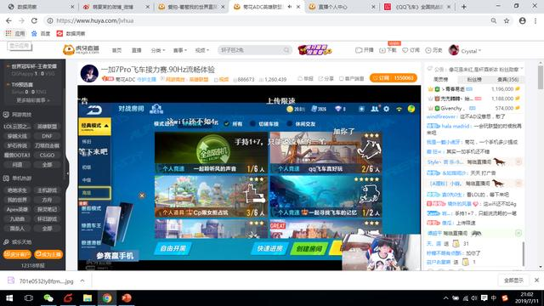Toggle 客户端看 checkbox under title

click(342, 79)
